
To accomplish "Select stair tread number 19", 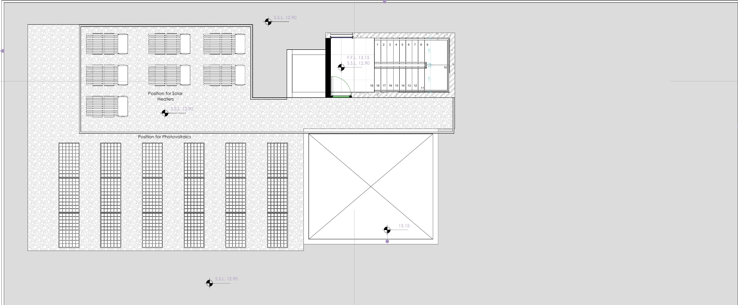I will click(372, 86).
